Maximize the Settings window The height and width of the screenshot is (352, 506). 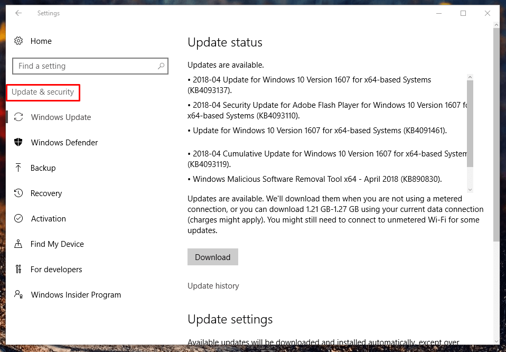(463, 13)
